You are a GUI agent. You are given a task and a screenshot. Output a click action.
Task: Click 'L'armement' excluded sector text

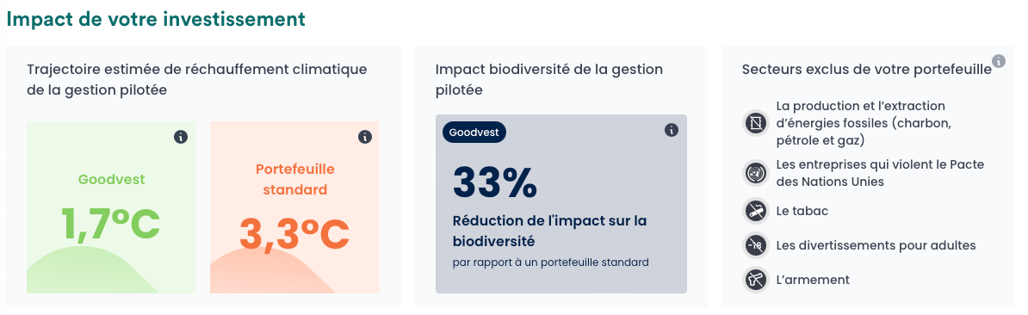click(x=813, y=280)
